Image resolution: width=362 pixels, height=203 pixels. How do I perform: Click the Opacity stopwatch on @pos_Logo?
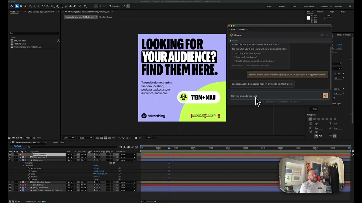coord(29,179)
